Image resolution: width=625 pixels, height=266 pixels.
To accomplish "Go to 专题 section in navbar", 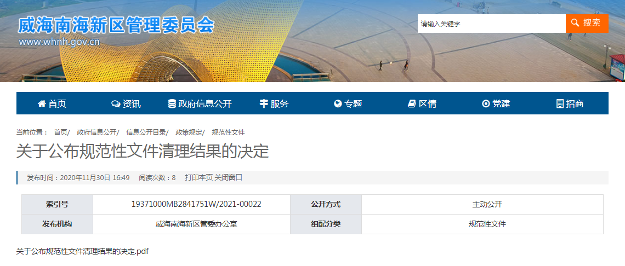I will click(353, 104).
